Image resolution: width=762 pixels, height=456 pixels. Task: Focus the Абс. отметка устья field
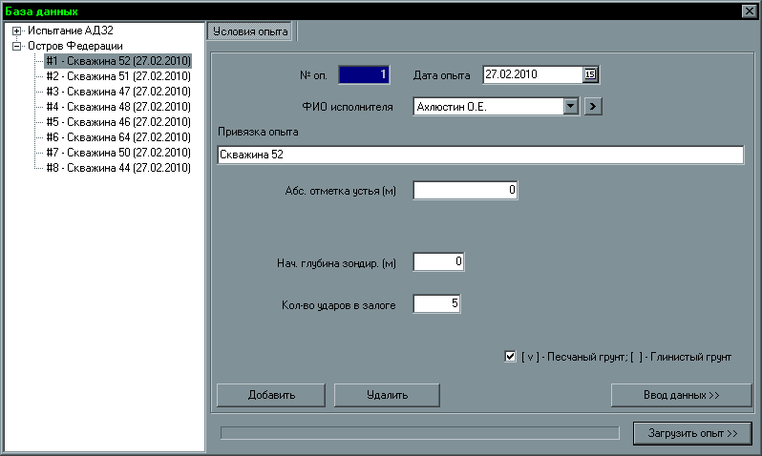(465, 191)
